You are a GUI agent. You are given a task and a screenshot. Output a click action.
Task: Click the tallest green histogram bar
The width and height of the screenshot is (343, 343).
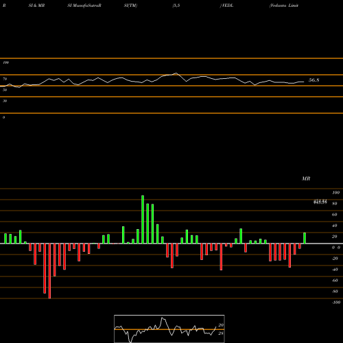click(143, 220)
